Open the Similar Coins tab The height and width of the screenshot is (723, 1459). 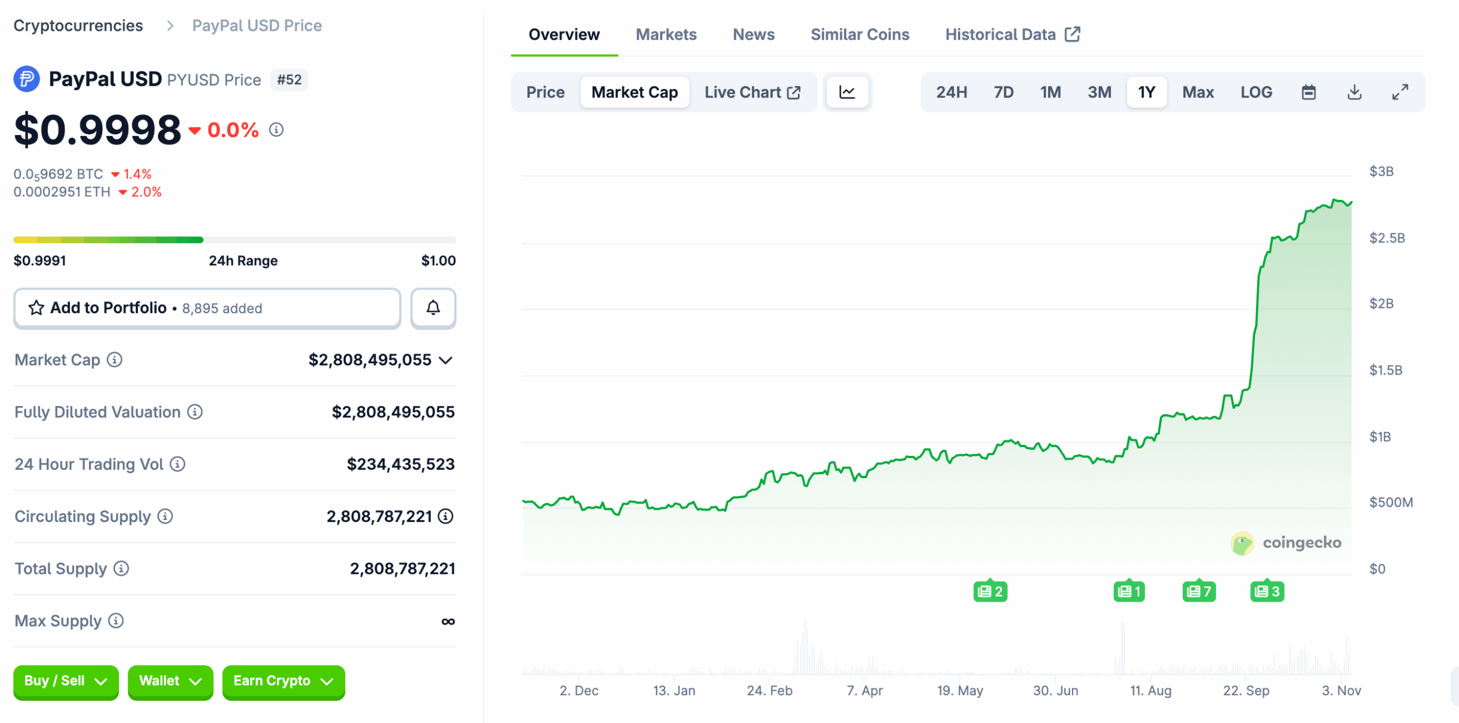[859, 35]
